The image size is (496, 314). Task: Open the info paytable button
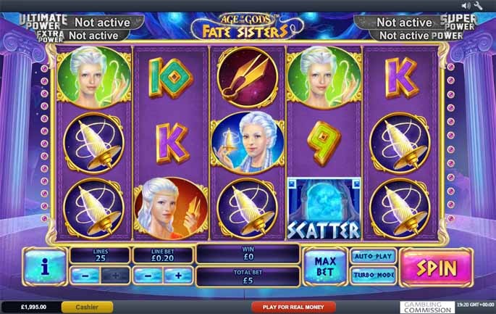click(x=45, y=267)
